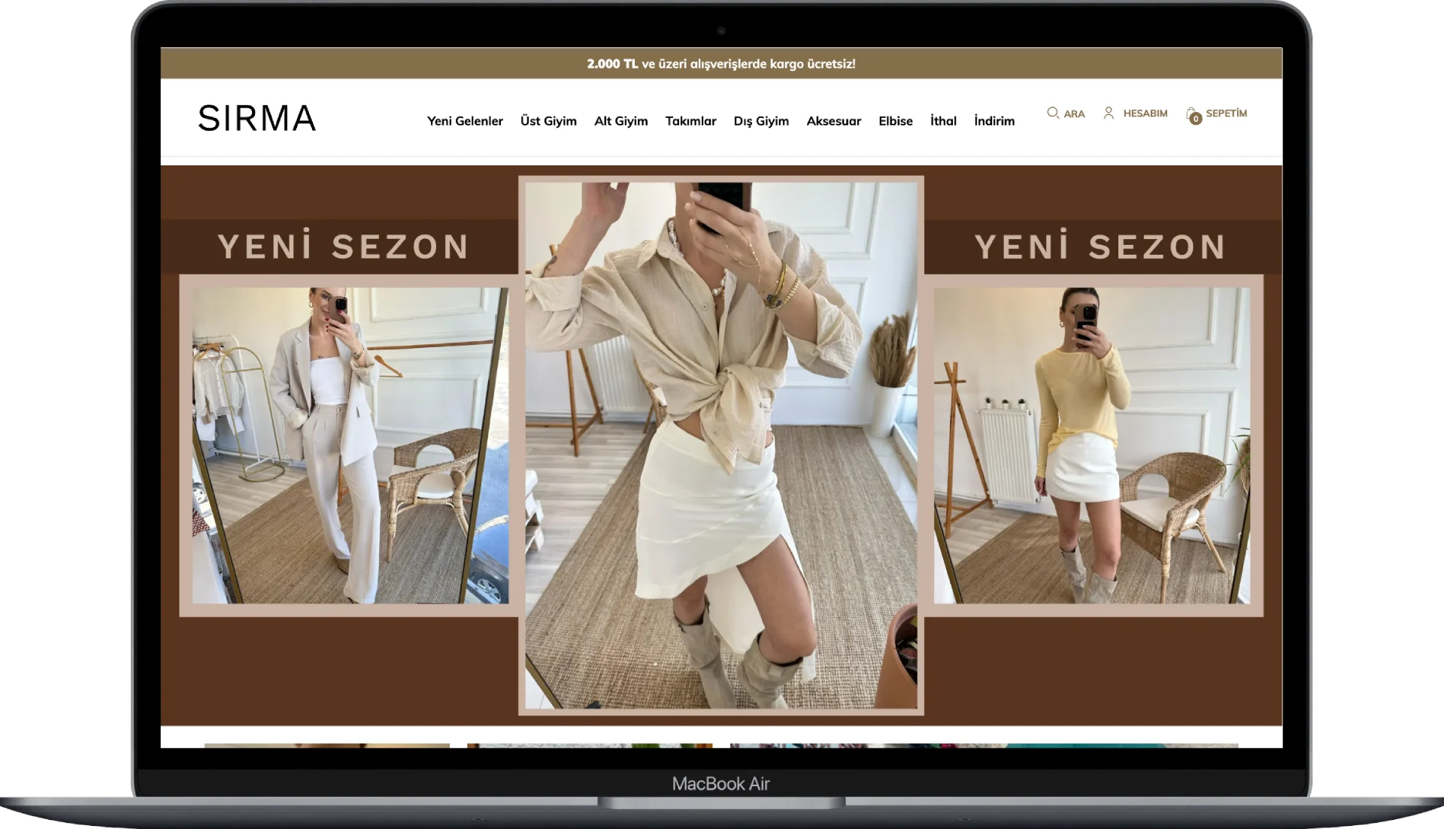Open HESABIM account link
The width and height of the screenshot is (1444, 829).
(x=1145, y=113)
